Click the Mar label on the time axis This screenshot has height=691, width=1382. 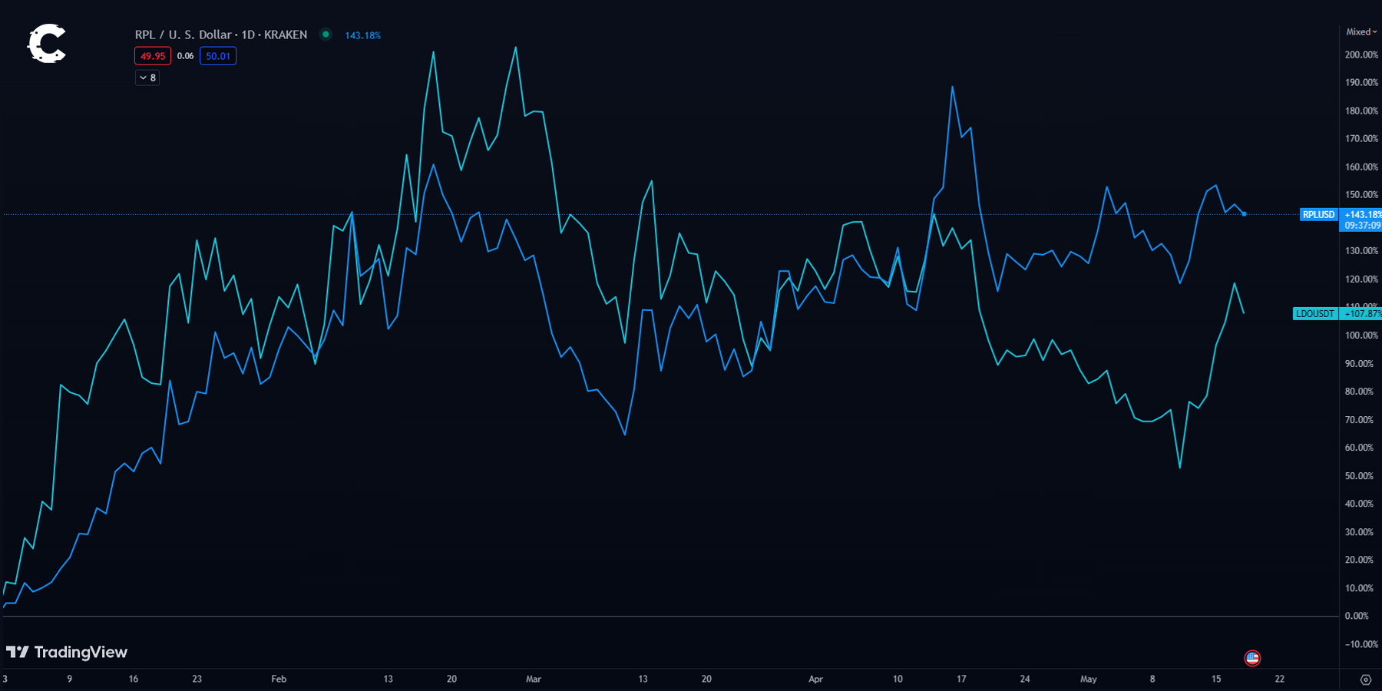click(x=534, y=679)
